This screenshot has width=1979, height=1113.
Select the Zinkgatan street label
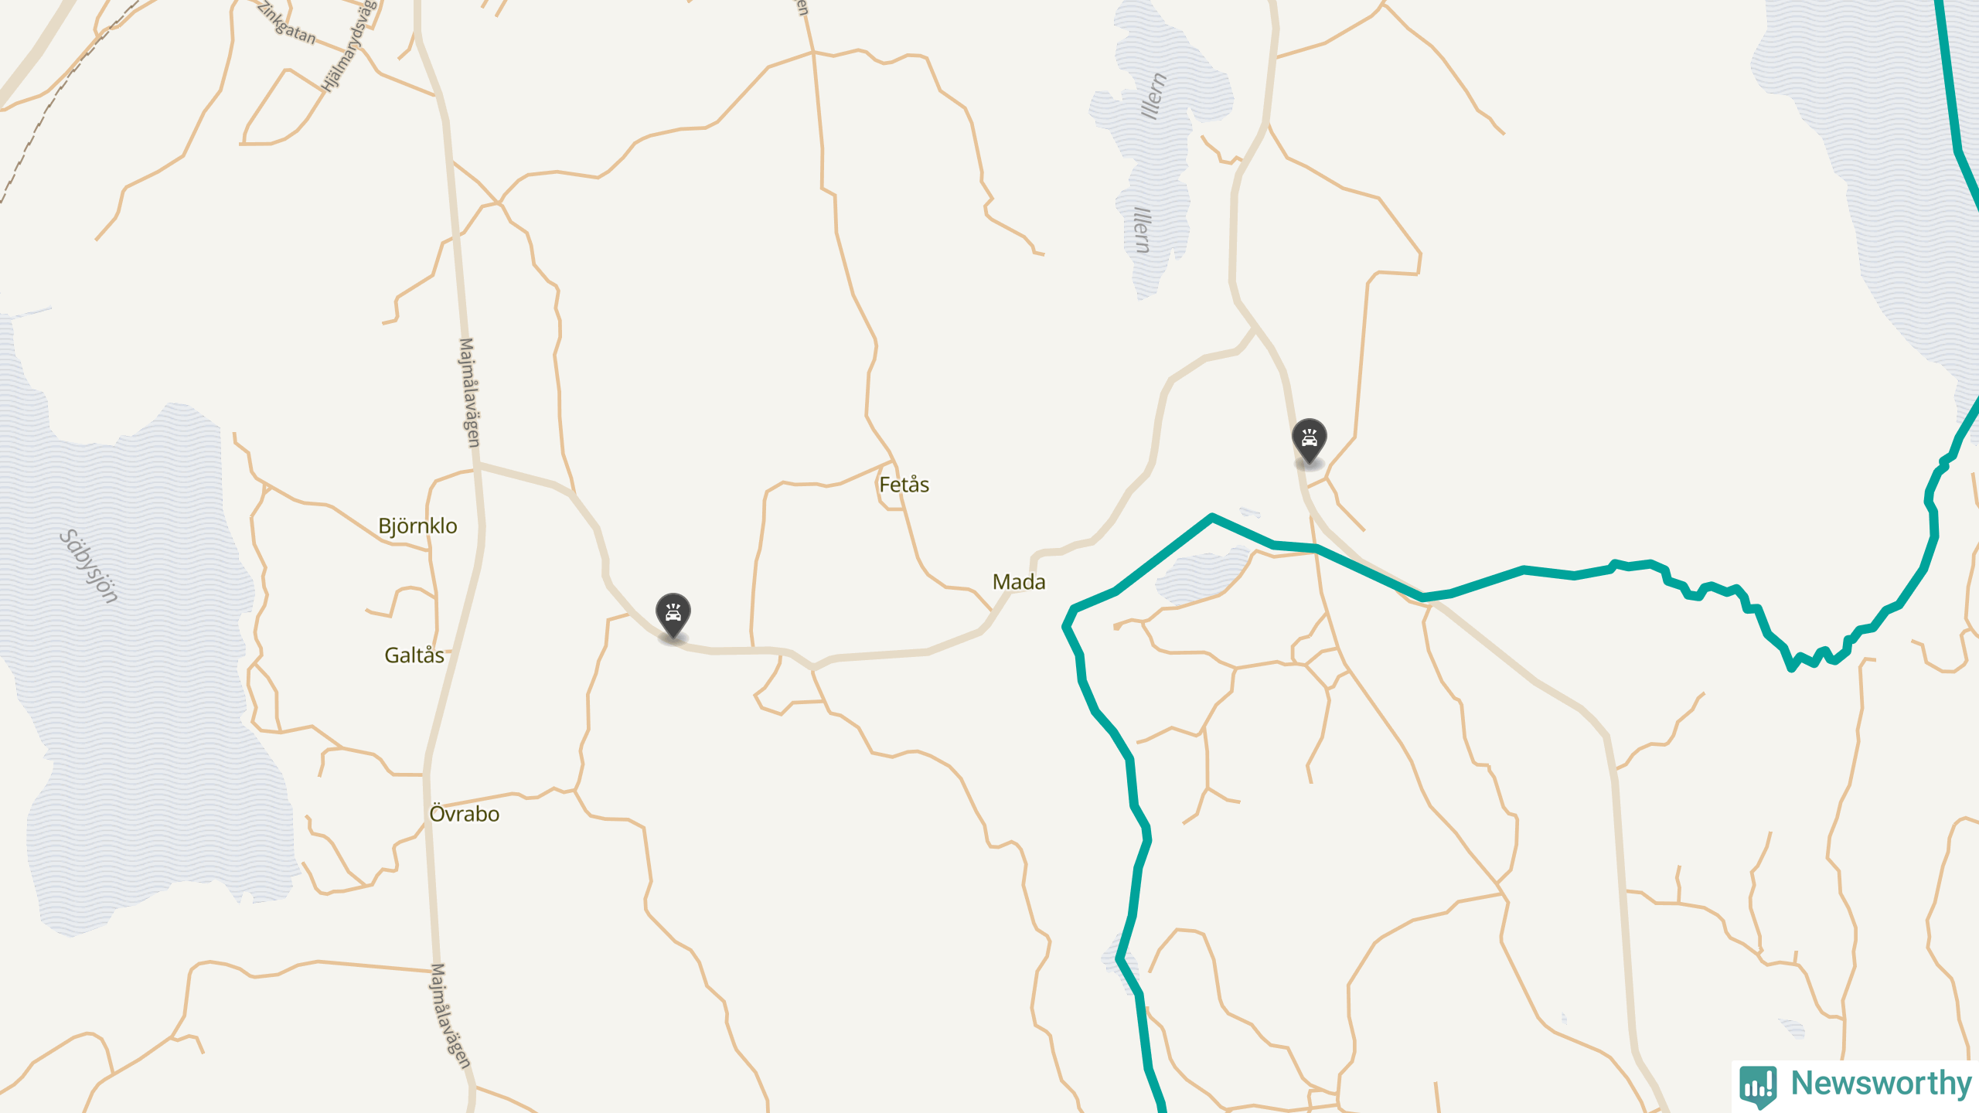(x=286, y=24)
